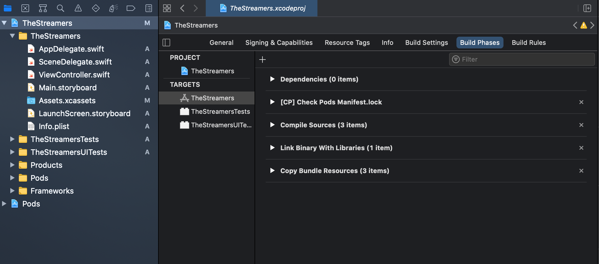Jump to previous issue arrow

point(575,25)
